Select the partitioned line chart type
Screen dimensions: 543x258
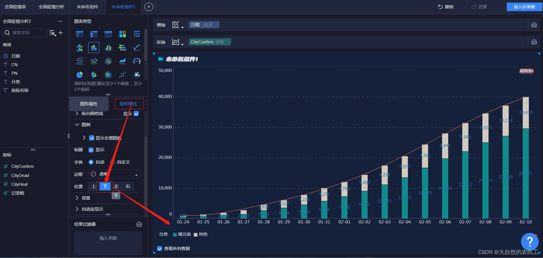80,61
